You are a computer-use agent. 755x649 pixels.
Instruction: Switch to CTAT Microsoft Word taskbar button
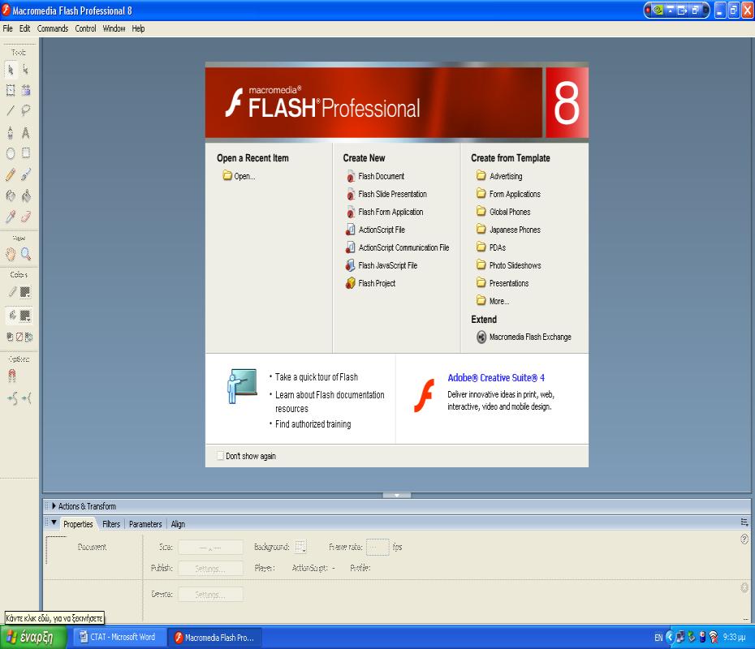pyautogui.click(x=119, y=637)
